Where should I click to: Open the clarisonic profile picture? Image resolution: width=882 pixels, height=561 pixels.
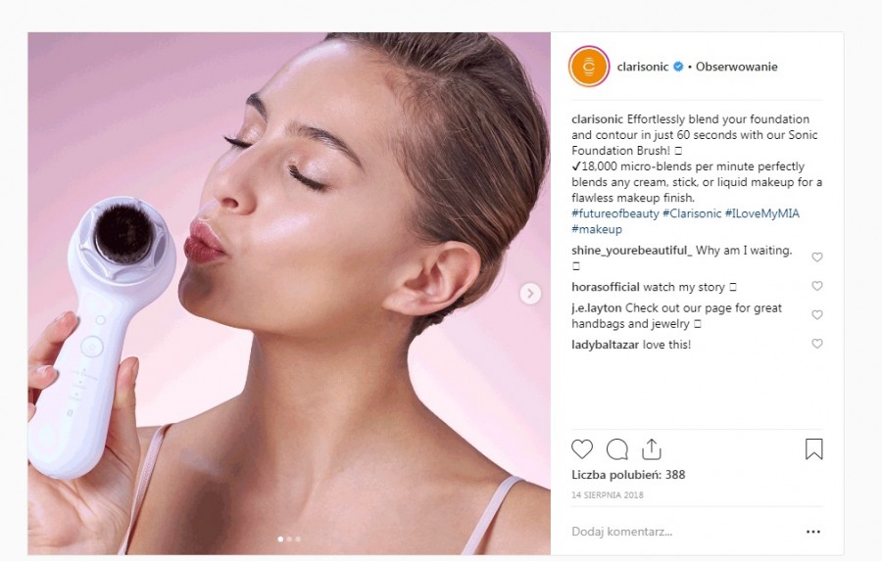pyautogui.click(x=589, y=67)
